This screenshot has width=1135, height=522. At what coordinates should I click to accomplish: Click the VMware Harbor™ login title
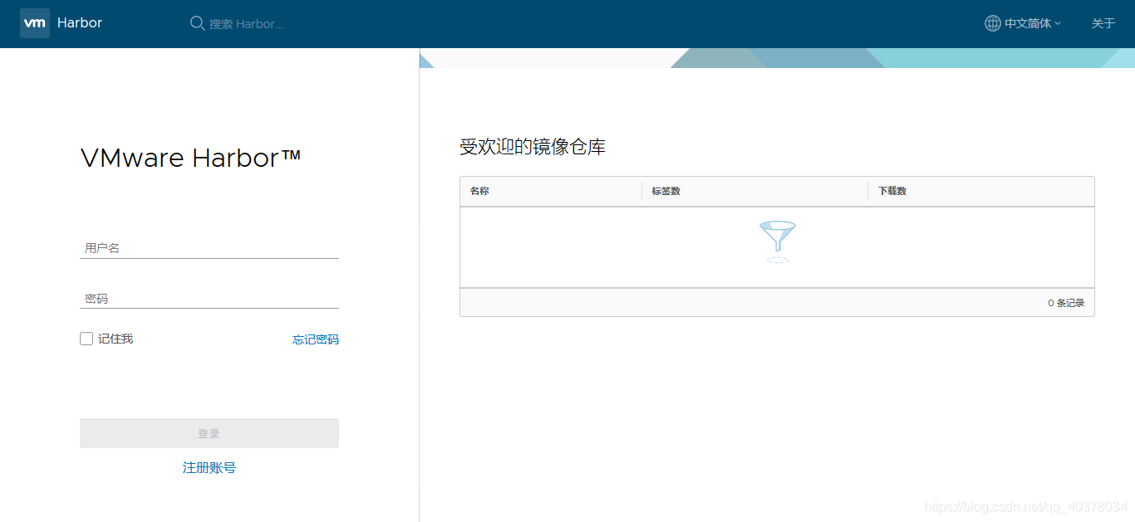point(191,158)
